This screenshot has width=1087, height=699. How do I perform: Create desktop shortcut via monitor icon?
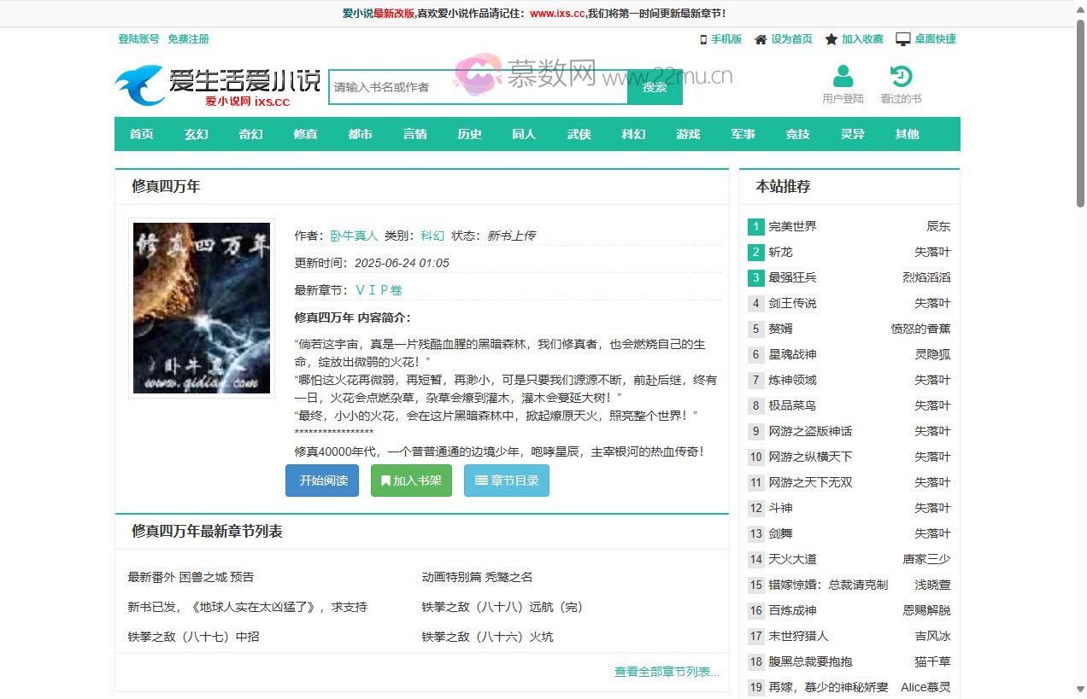tap(902, 38)
